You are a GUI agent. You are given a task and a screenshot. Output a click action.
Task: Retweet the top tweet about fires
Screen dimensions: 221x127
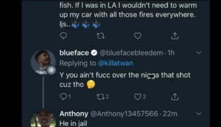[x=101, y=36]
